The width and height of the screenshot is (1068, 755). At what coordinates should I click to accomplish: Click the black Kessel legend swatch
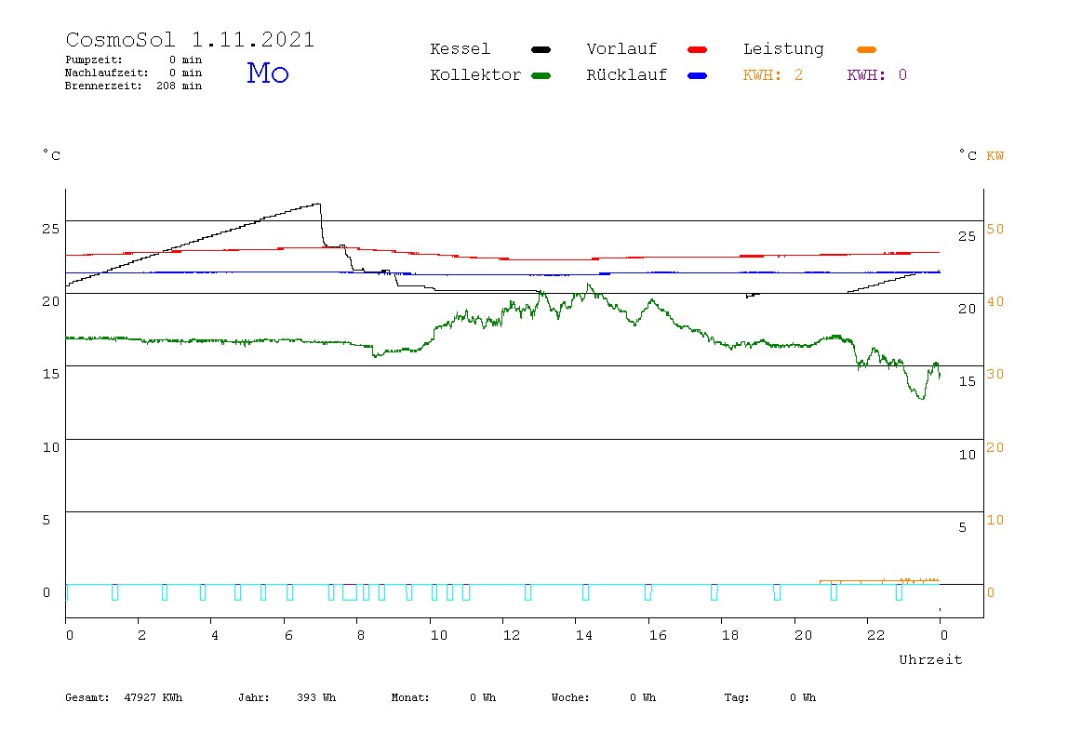[541, 49]
